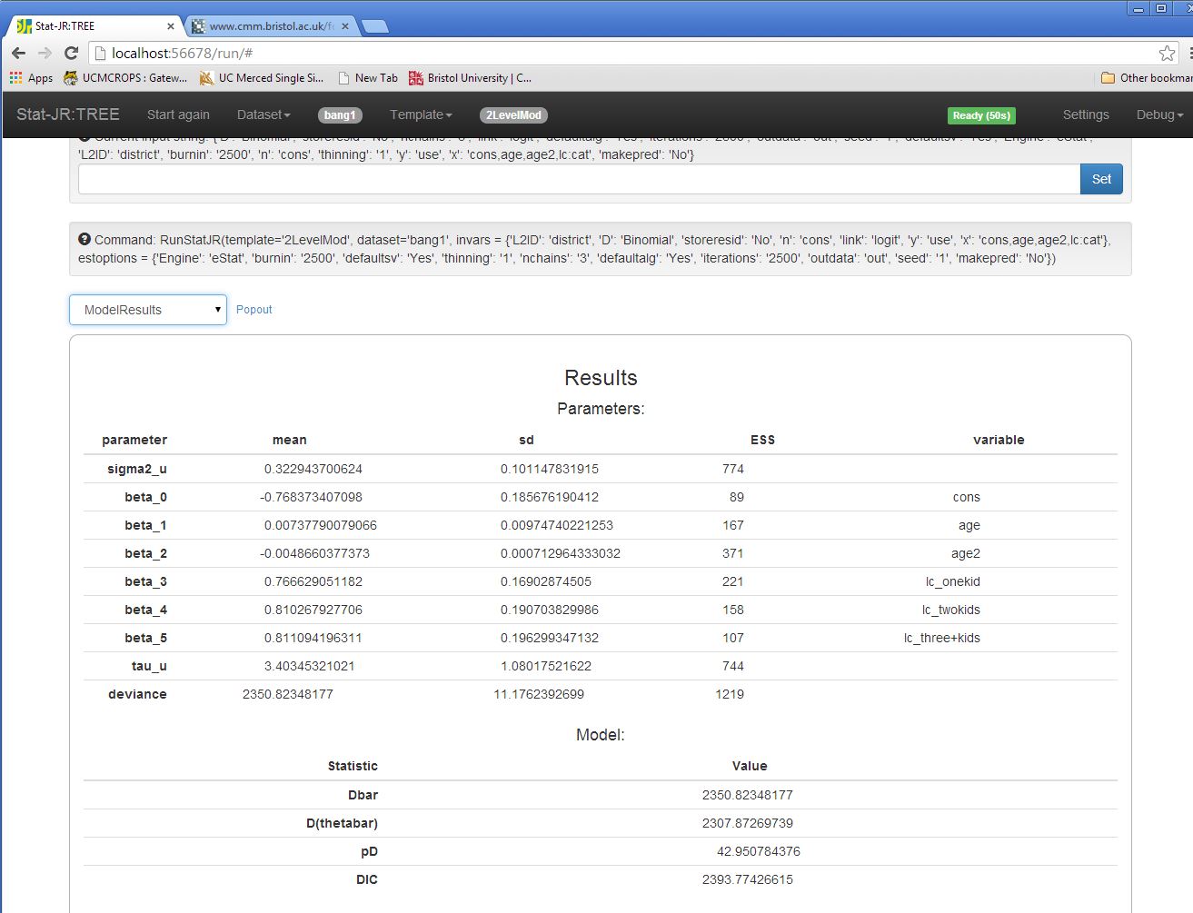Open the Apps grid shortcut
1193x913 pixels.
pos(31,78)
